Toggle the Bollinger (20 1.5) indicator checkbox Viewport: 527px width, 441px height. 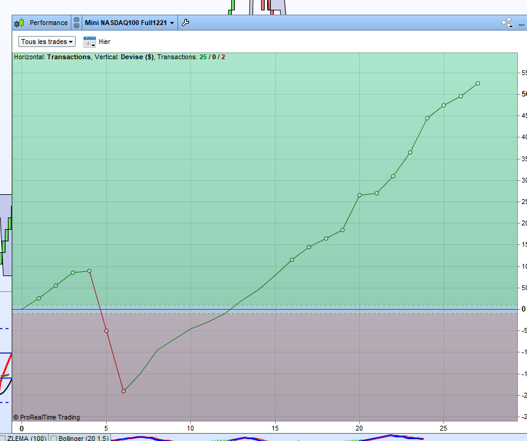(54, 439)
